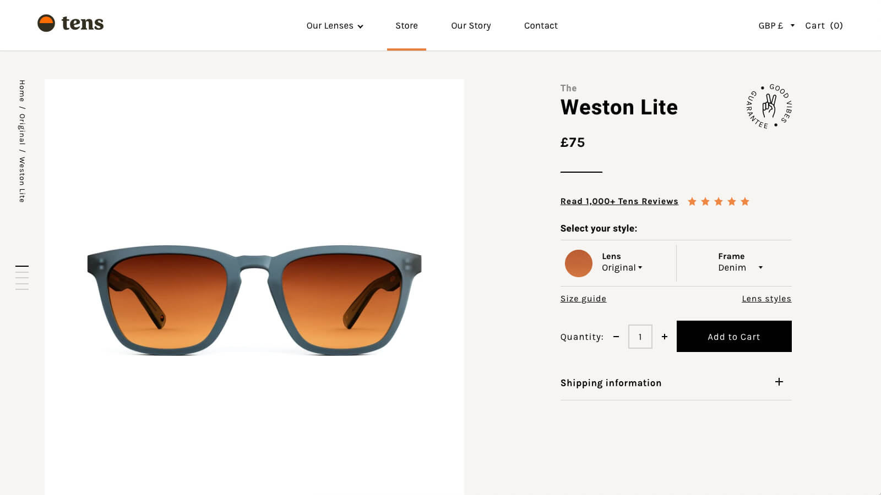Click the orange Original lens swatch
The image size is (881, 495).
(578, 263)
